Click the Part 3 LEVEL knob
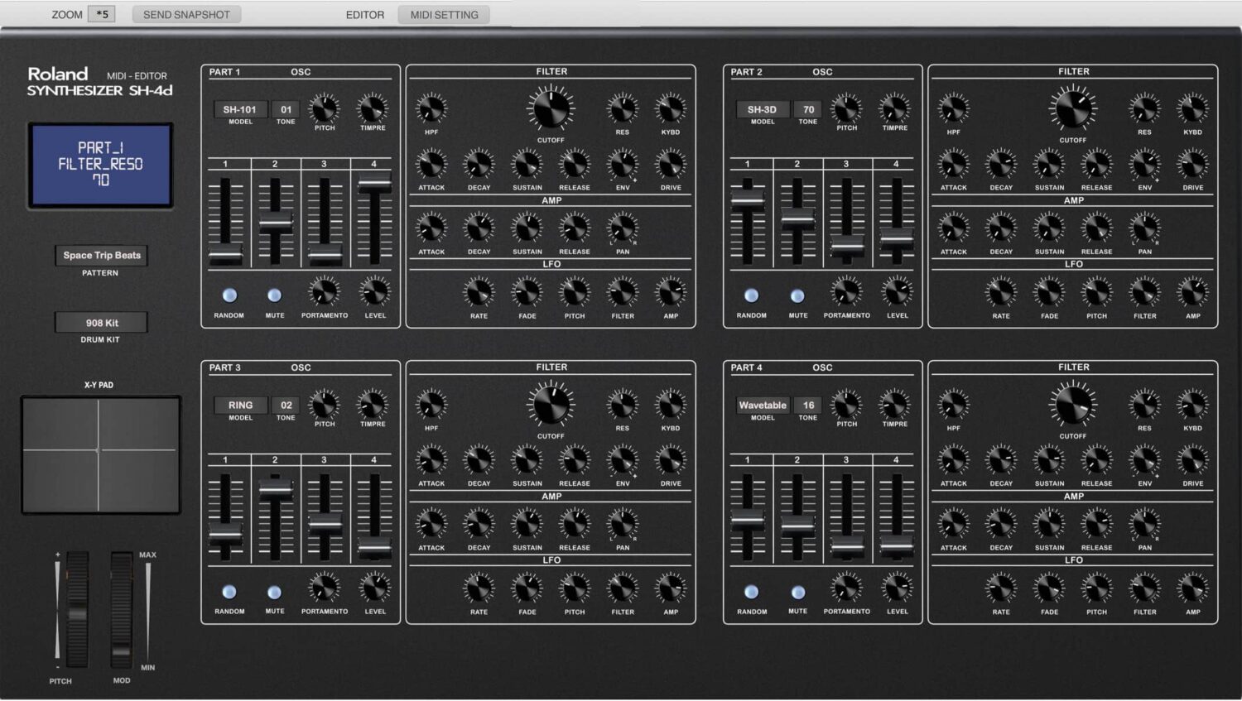Screen dimensions: 1242x701 click(375, 588)
